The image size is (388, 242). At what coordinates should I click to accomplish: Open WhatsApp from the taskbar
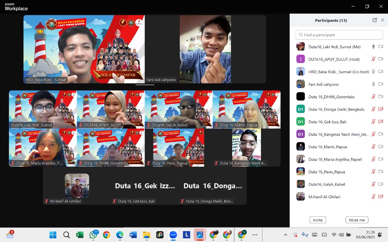pos(93,235)
